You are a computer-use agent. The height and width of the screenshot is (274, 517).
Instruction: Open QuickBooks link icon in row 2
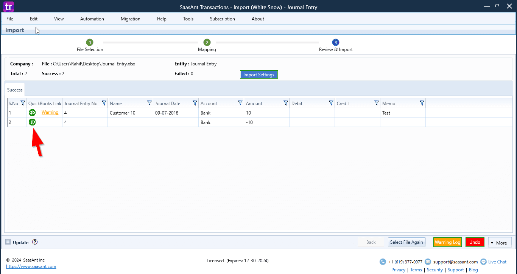coord(32,122)
